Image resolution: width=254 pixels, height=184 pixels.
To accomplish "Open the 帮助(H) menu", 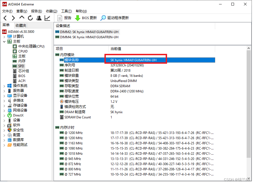I will click(81, 11).
